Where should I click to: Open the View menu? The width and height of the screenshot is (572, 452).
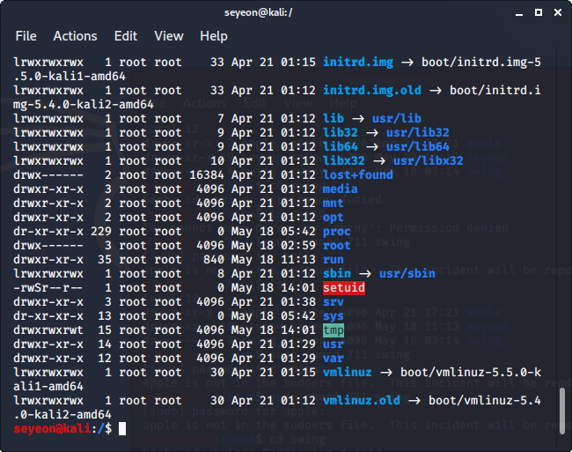point(169,36)
